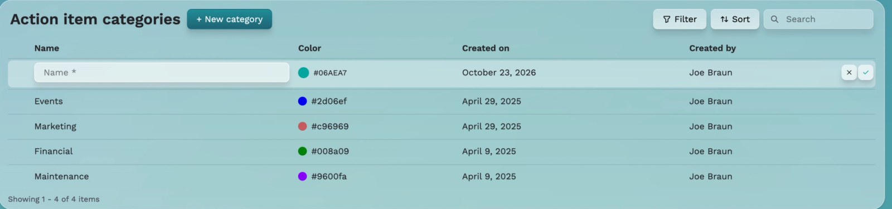This screenshot has width=892, height=209.
Task: Click the purple color dot for Maintenance
Action: (x=303, y=176)
